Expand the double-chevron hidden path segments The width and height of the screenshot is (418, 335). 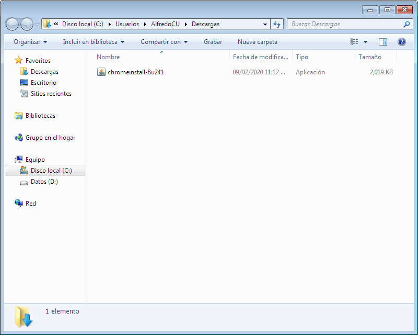[56, 24]
